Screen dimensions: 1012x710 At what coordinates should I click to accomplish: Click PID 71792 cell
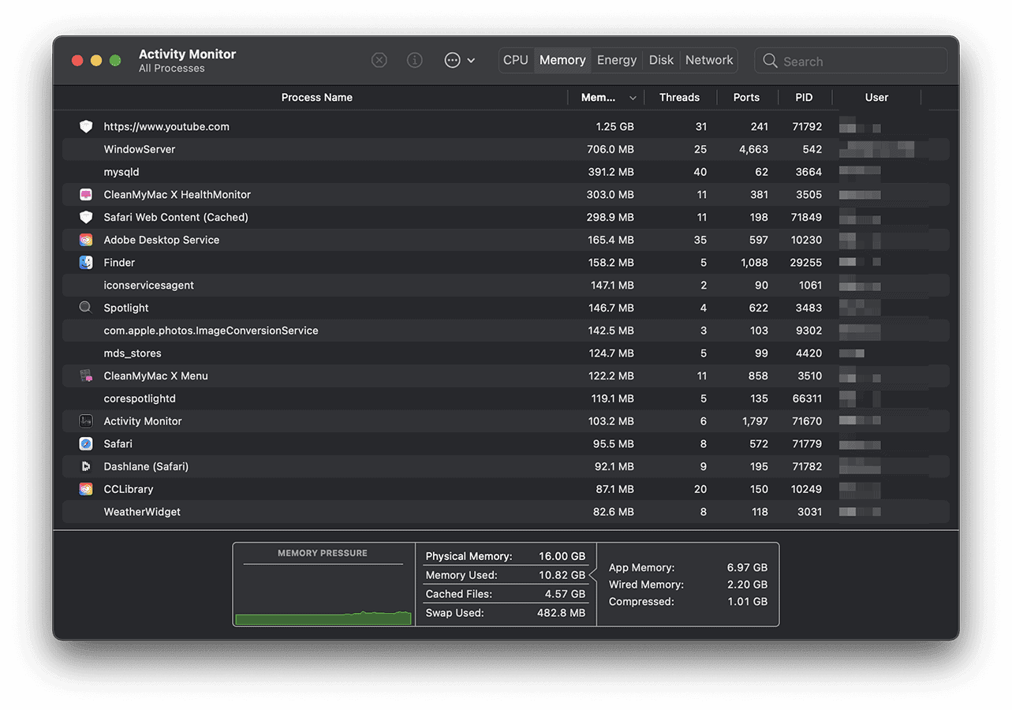coord(807,126)
